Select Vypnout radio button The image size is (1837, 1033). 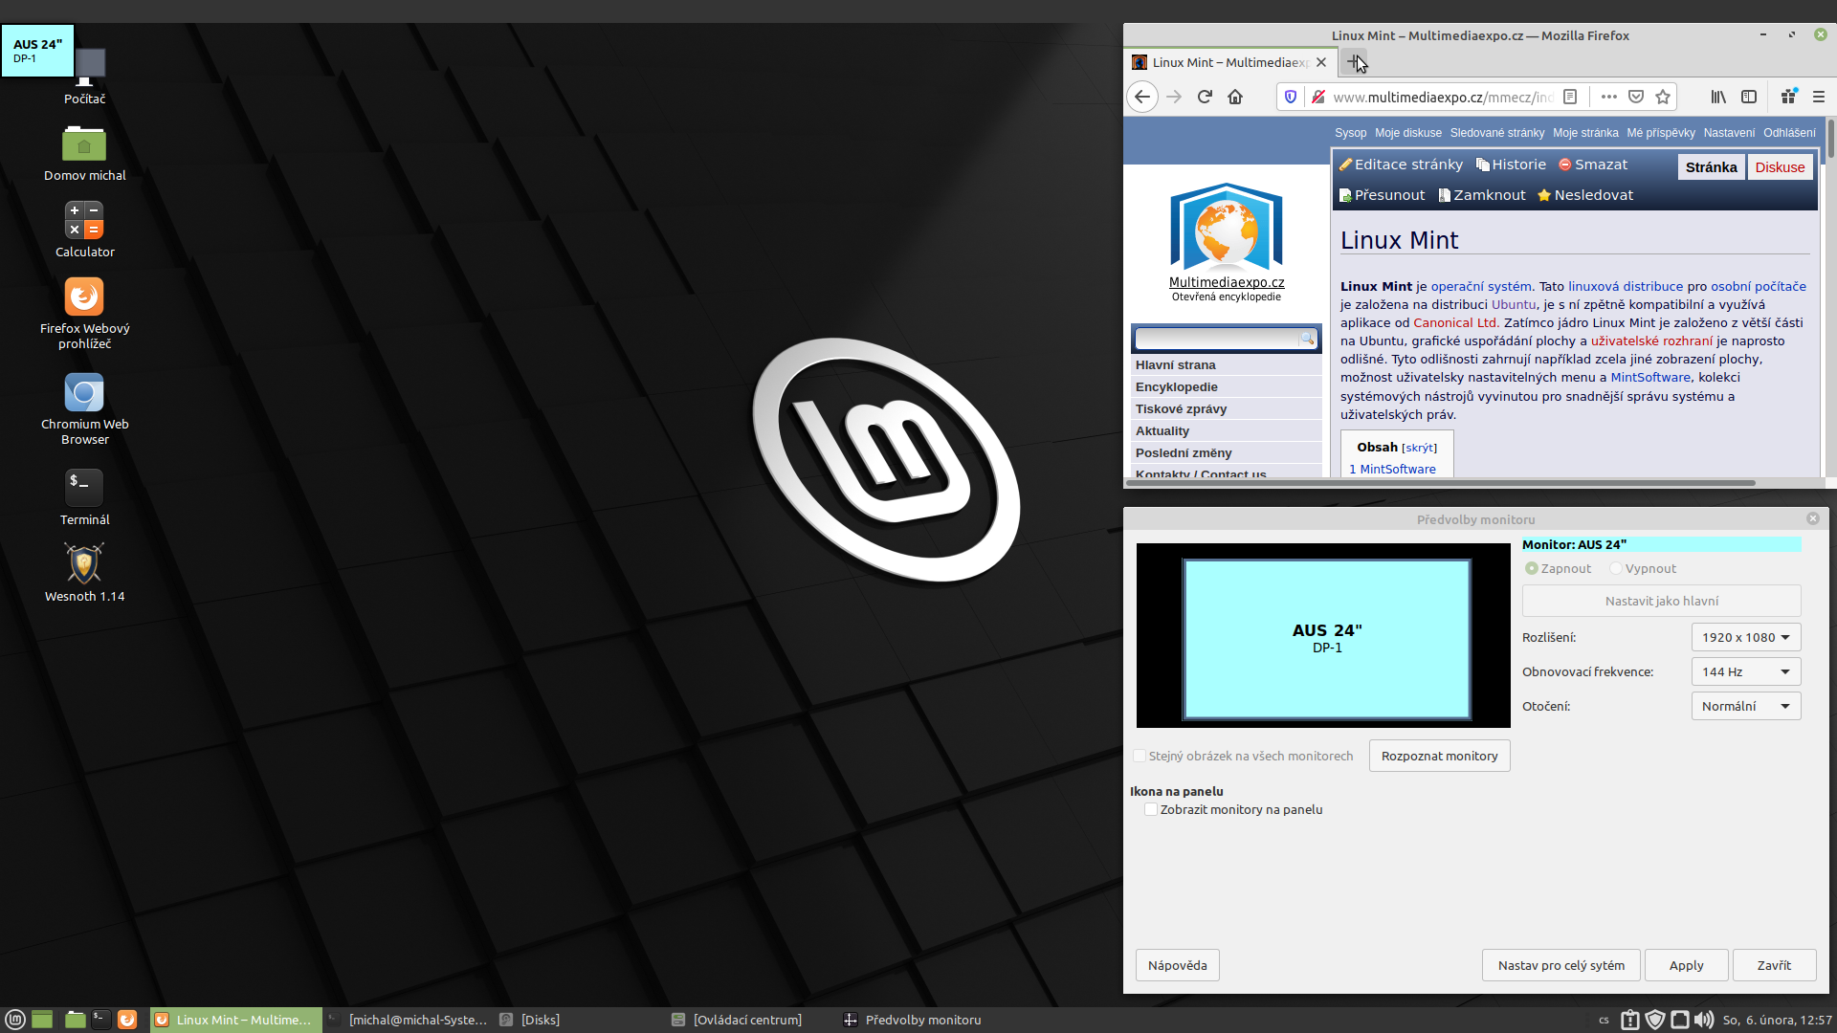[x=1616, y=568]
